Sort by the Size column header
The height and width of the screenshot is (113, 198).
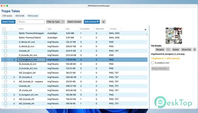[68, 29]
